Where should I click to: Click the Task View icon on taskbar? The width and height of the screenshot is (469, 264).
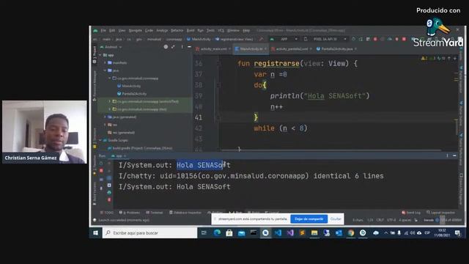[204, 232]
